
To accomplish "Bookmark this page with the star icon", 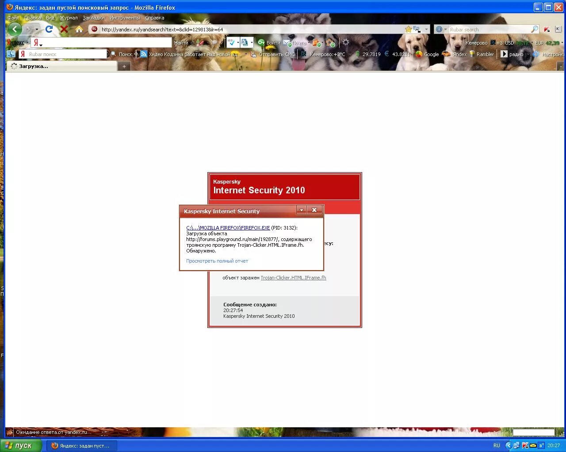I will click(408, 29).
